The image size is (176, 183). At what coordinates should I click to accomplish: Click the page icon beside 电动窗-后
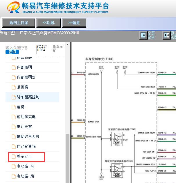tap(14, 176)
